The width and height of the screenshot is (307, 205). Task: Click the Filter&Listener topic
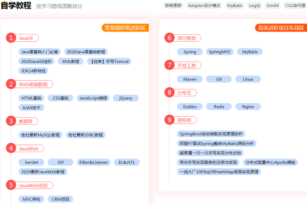[93, 162]
